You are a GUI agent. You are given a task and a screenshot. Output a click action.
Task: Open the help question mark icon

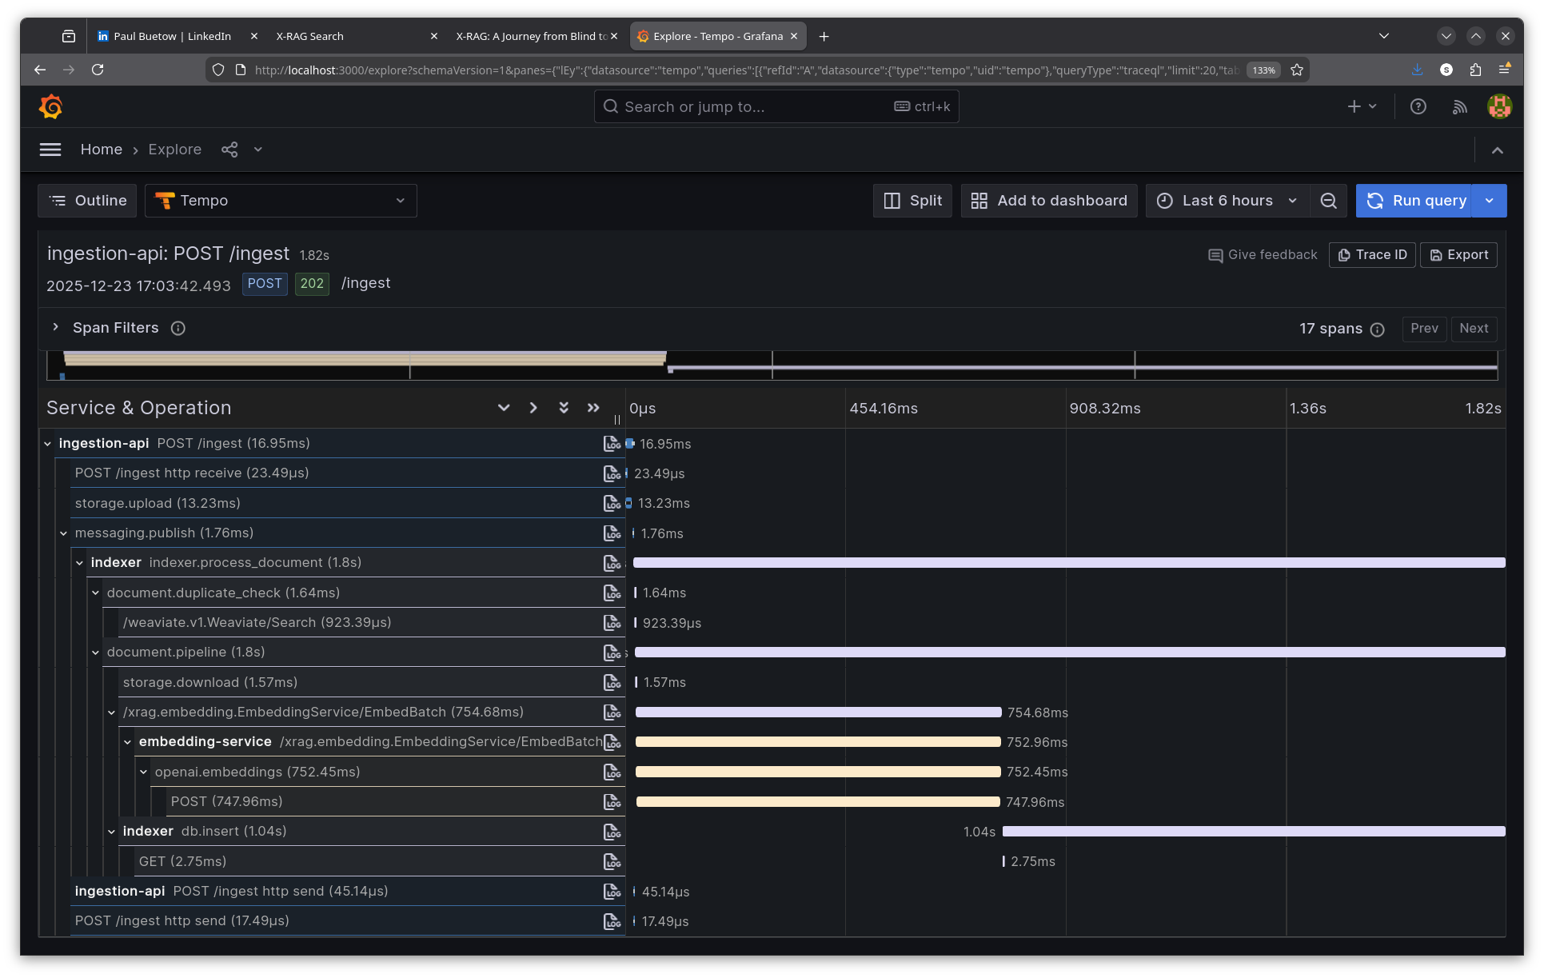(1418, 106)
